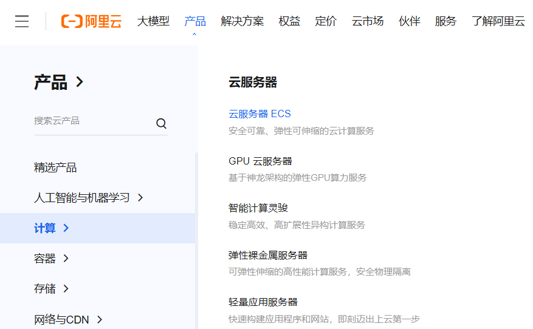Click the 产品 heading link
Viewport: 533px width, 329px height.
tap(50, 82)
